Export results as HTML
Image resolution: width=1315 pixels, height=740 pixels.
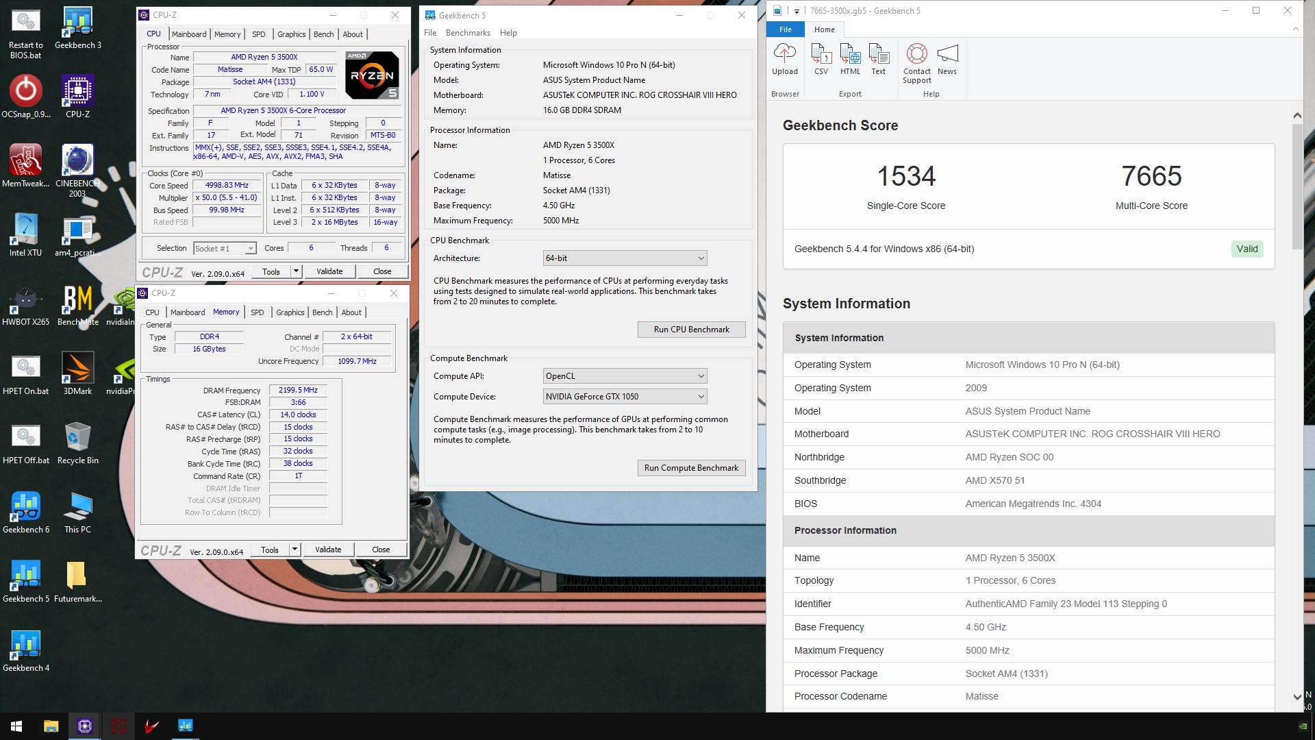[850, 59]
